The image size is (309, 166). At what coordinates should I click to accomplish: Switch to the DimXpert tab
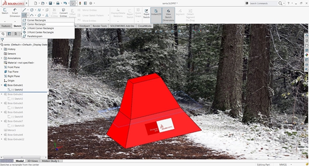[85, 26]
